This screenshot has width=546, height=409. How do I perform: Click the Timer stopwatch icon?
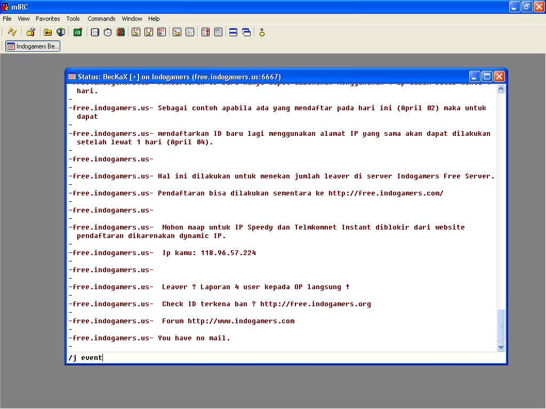pyautogui.click(x=108, y=32)
